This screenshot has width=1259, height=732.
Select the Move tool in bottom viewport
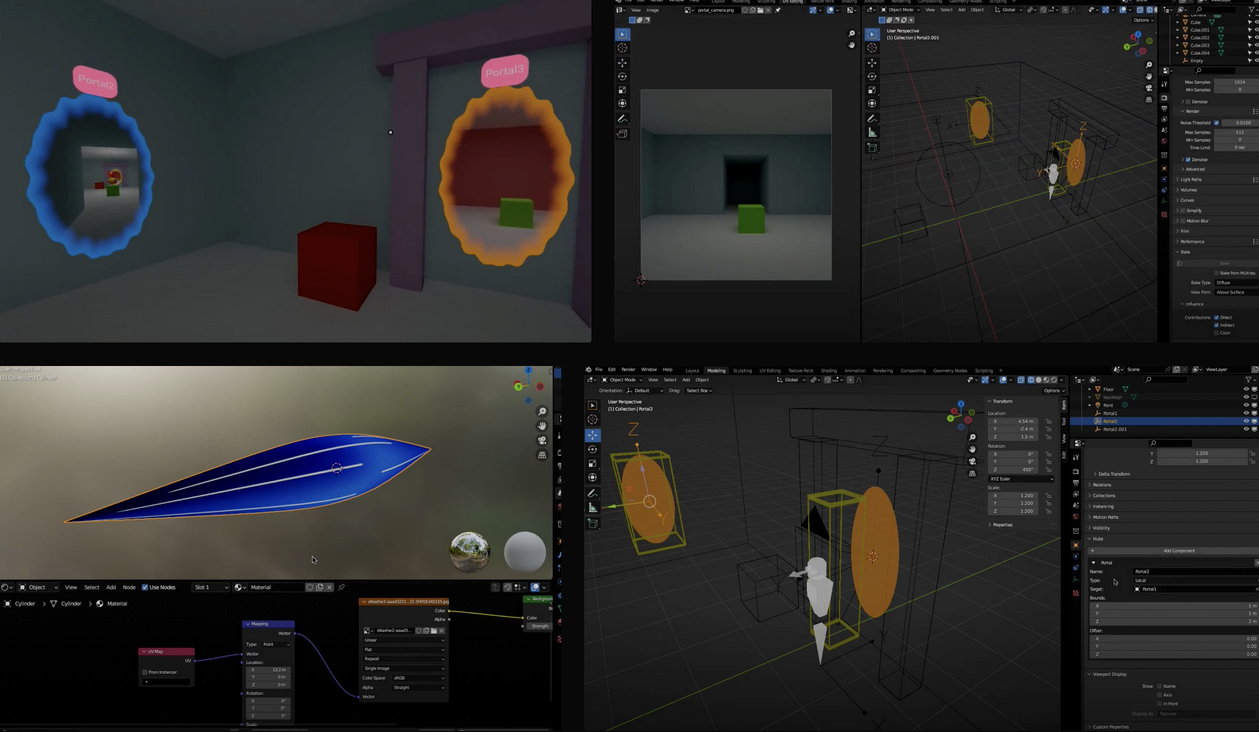coord(593,435)
